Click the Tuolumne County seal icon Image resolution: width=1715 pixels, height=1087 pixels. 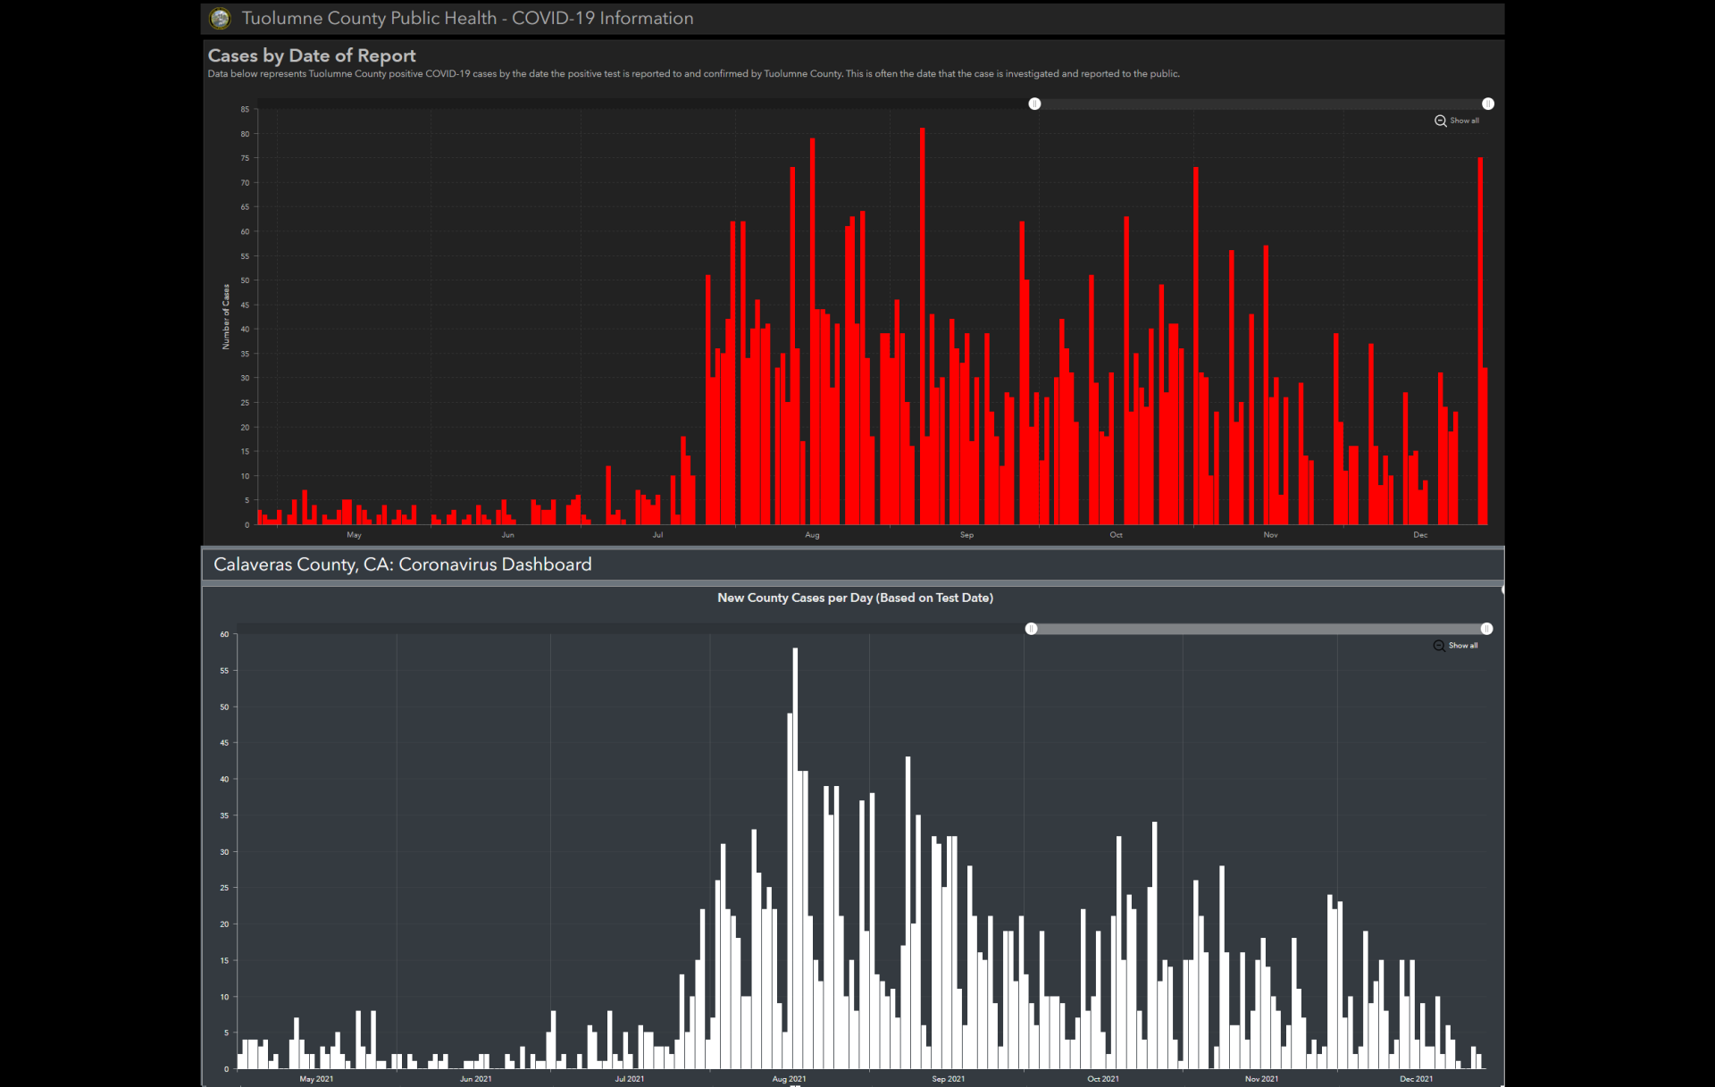220,18
